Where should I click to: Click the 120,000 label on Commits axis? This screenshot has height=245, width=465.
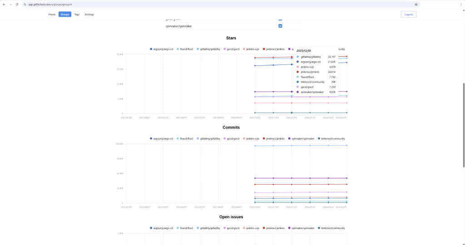pos(119,144)
